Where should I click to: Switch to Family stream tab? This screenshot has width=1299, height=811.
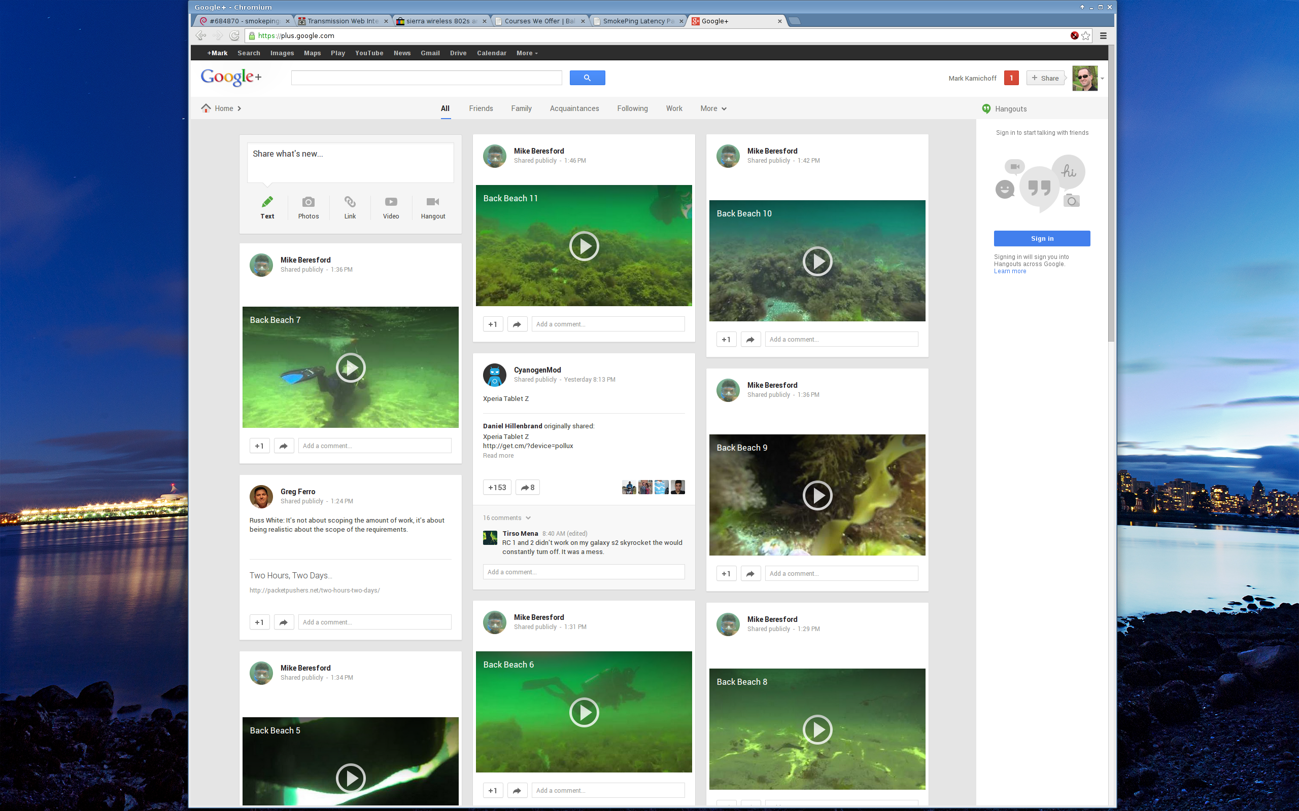pyautogui.click(x=521, y=108)
